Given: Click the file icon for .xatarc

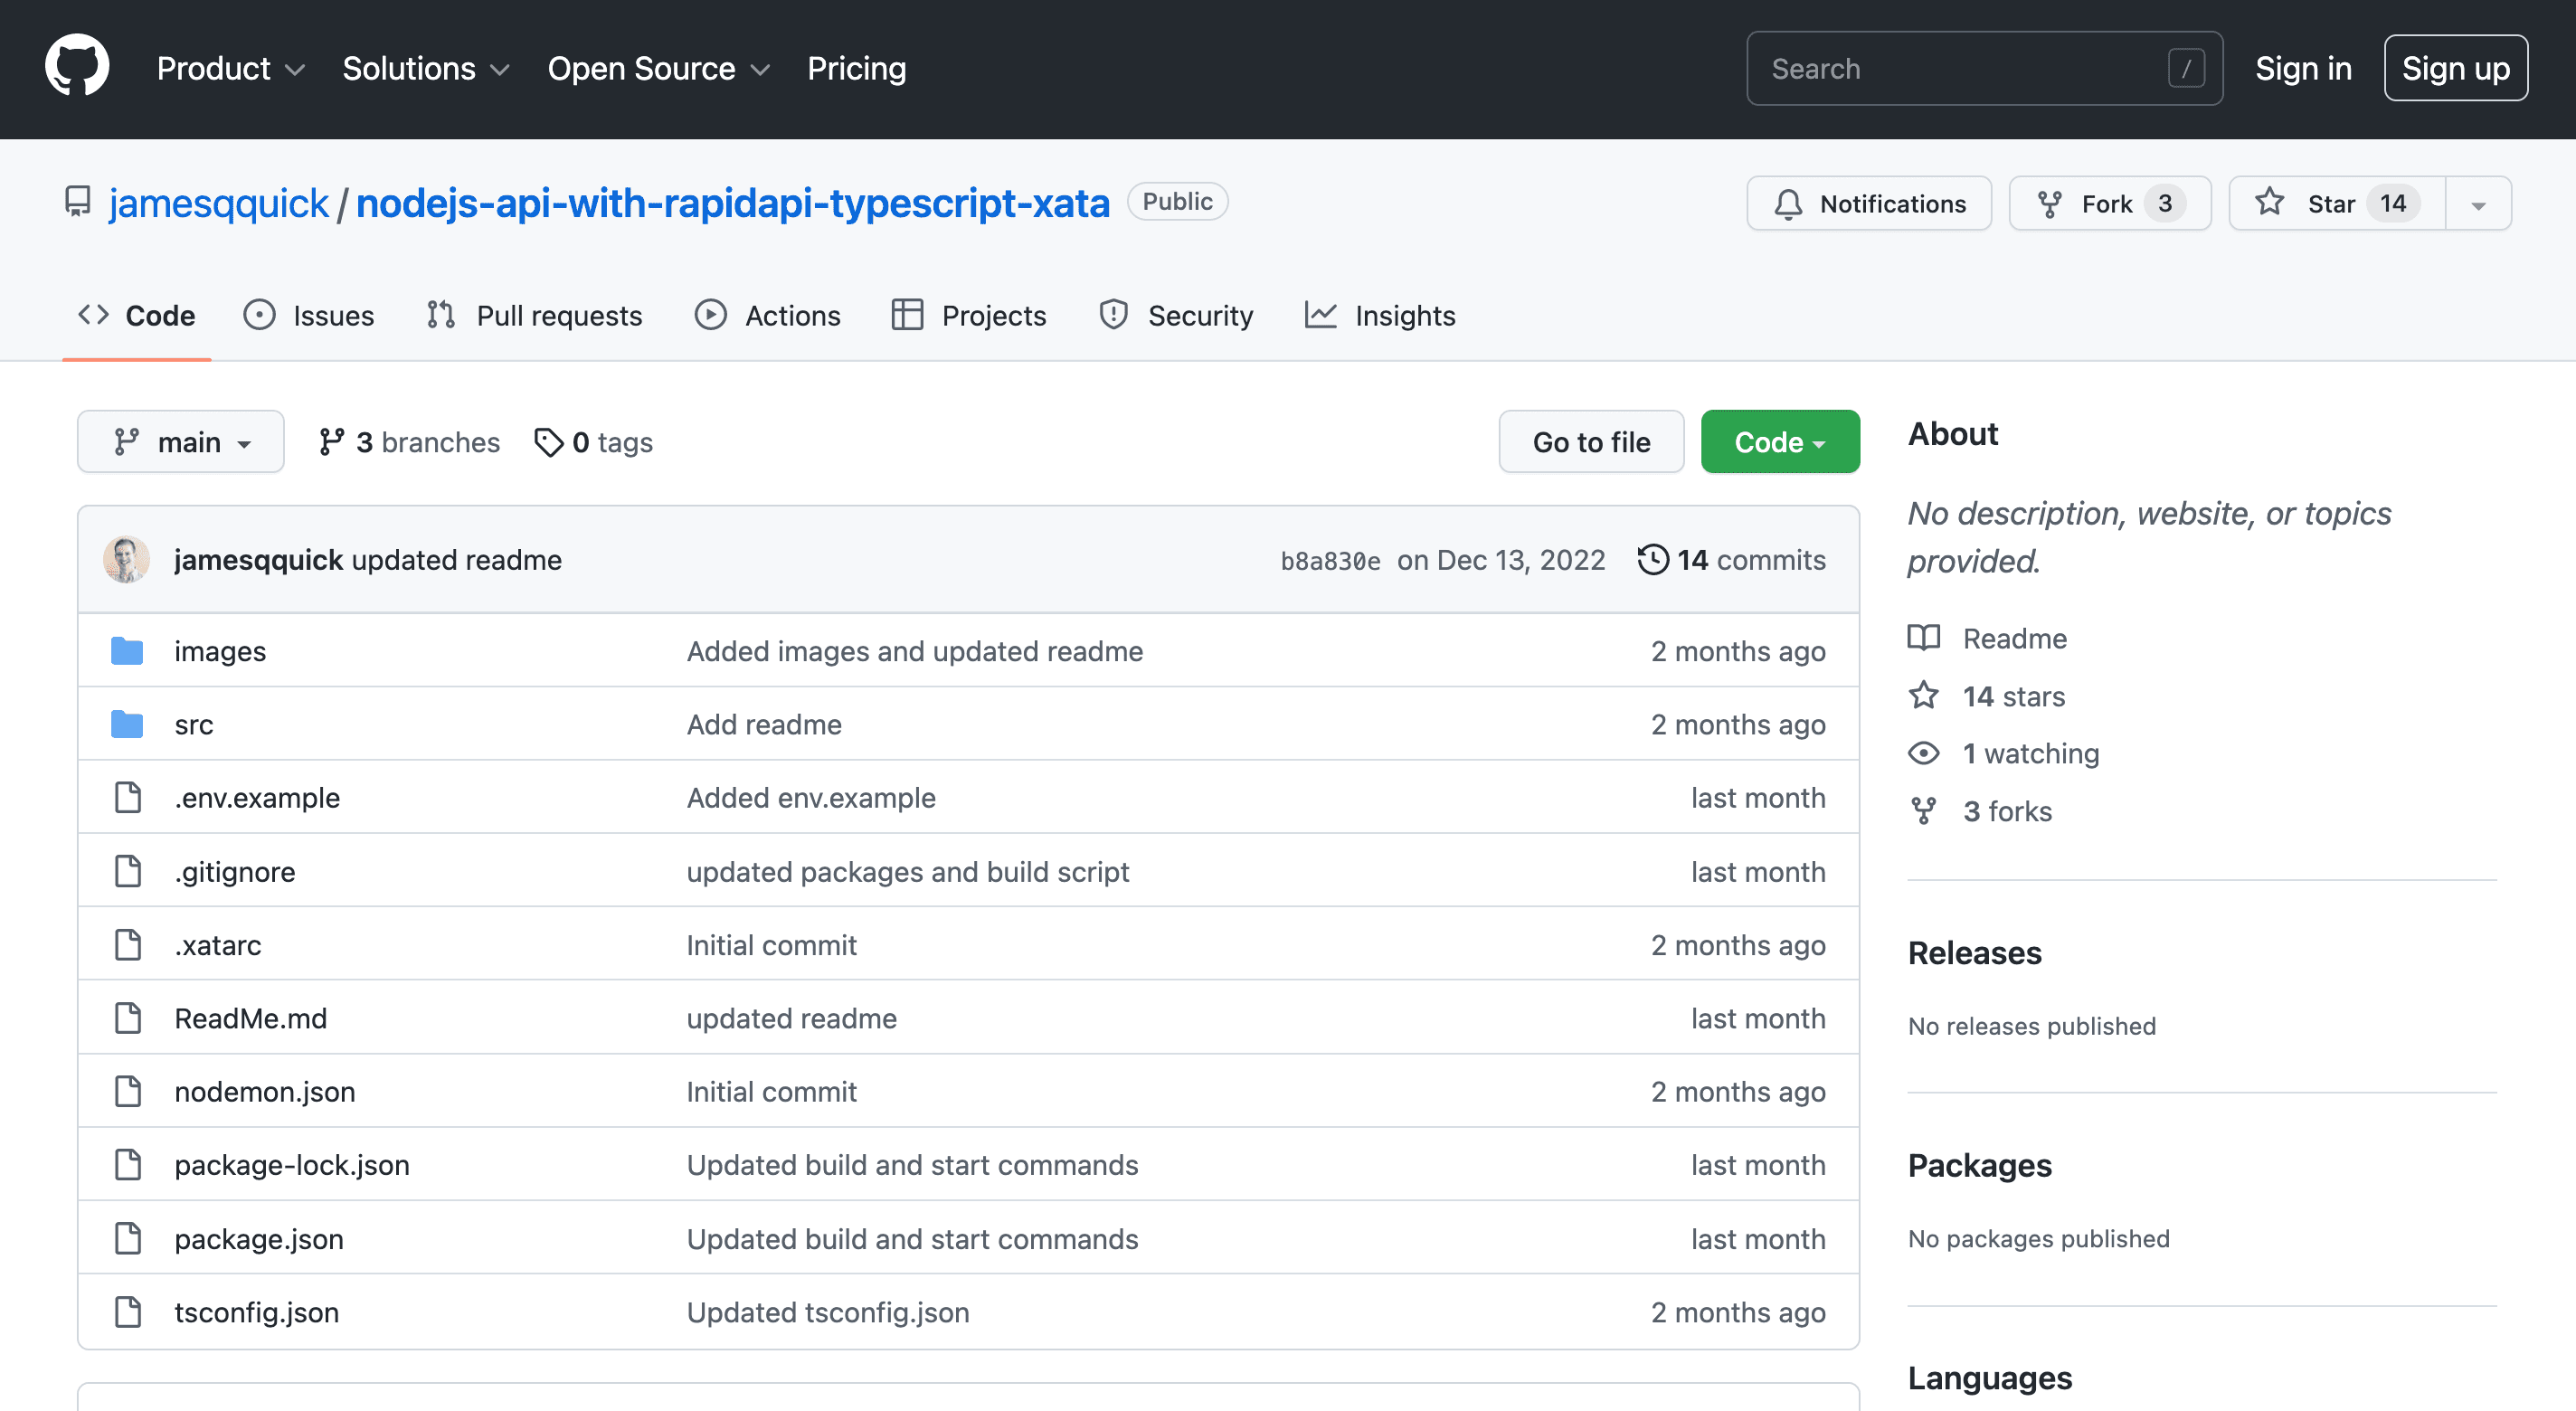Looking at the screenshot, I should click(128, 945).
